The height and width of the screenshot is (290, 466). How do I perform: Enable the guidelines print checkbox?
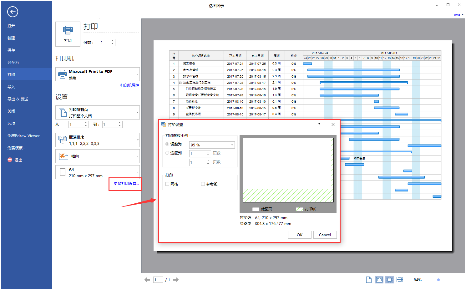(203, 184)
